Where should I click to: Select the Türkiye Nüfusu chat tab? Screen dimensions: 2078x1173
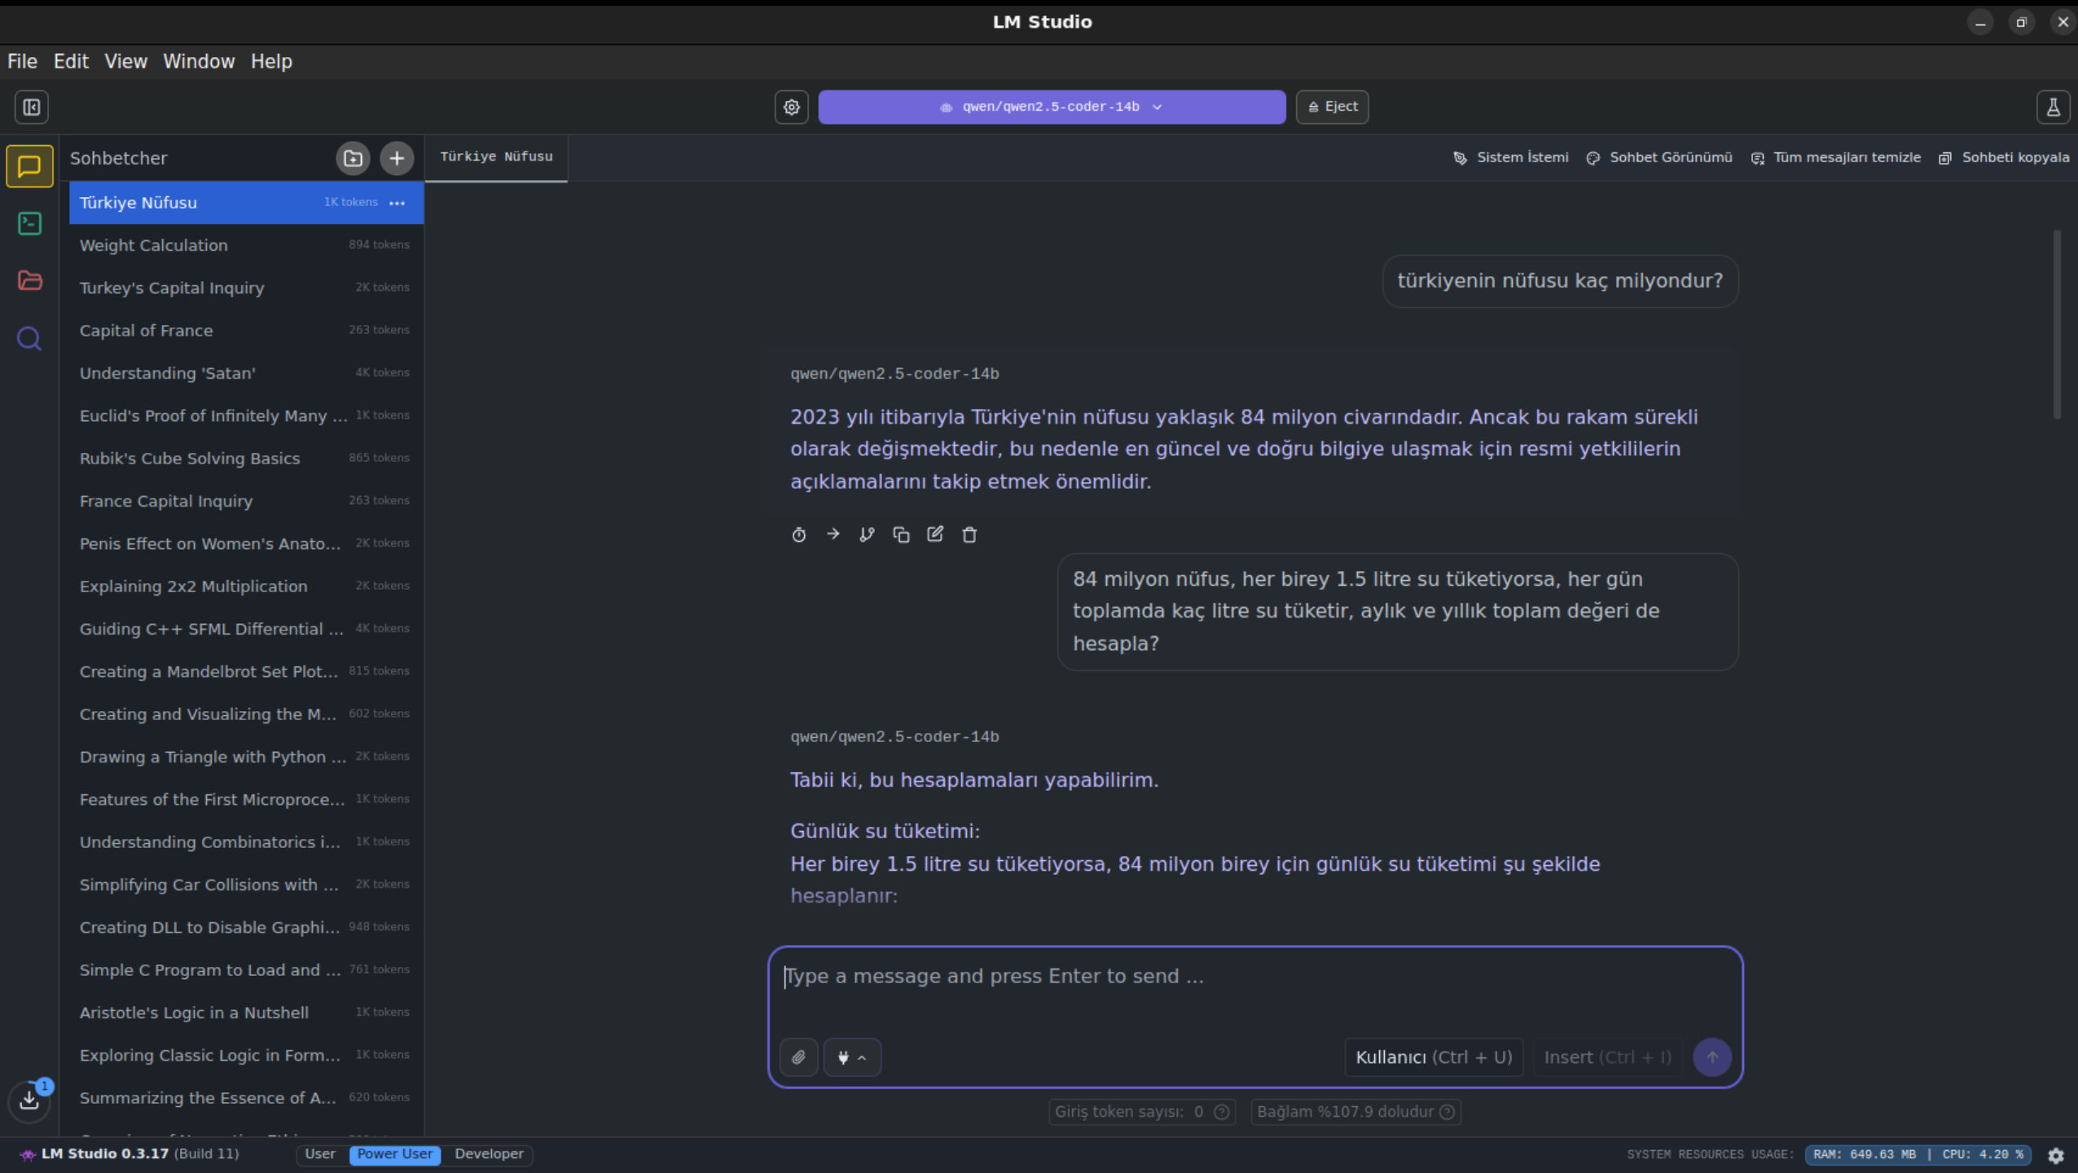[496, 157]
